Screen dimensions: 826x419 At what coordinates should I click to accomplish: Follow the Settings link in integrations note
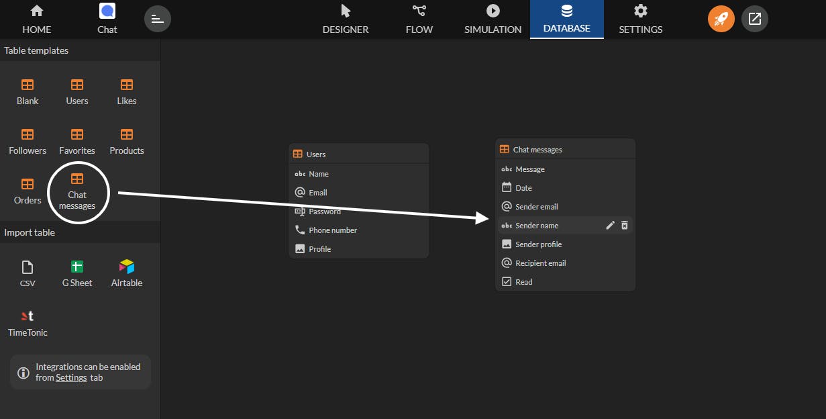[x=71, y=377]
